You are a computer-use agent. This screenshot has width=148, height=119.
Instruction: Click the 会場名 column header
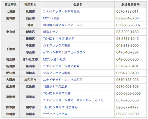(x=78, y=5)
